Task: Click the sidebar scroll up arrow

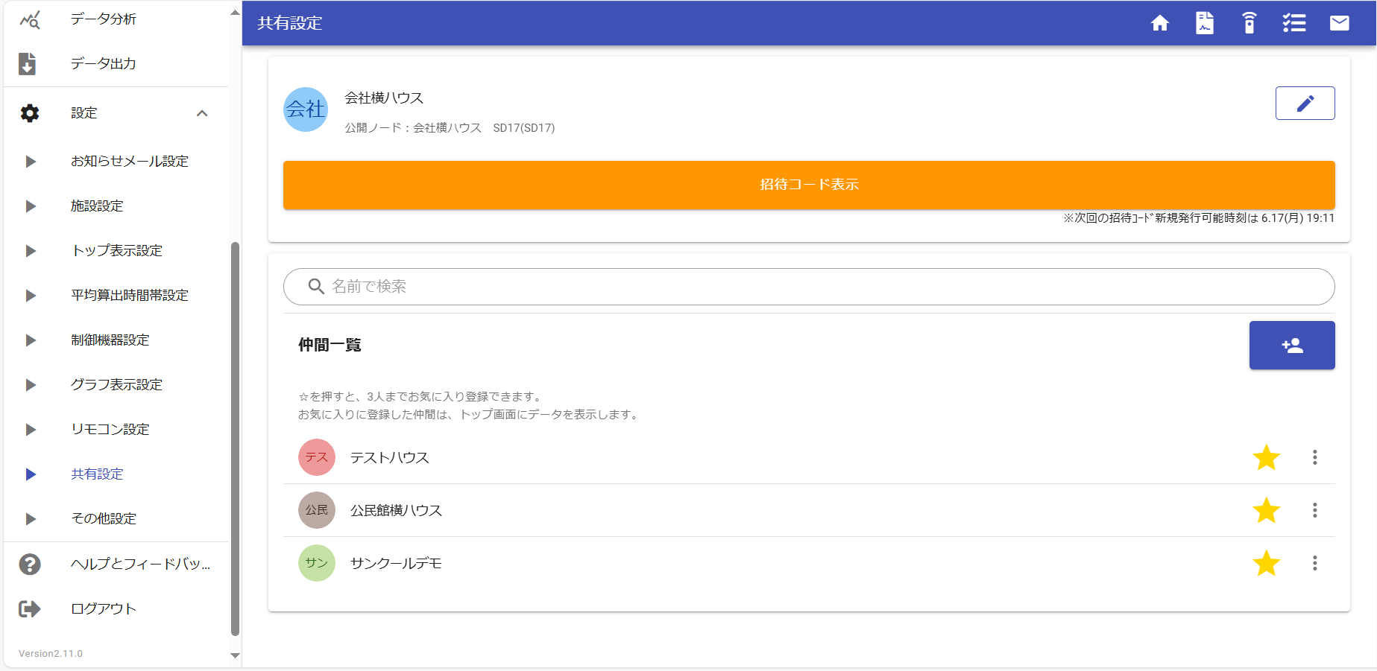Action: [x=236, y=13]
